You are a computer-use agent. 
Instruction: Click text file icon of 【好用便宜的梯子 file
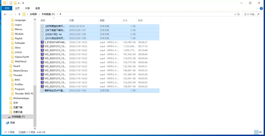tap(42, 26)
